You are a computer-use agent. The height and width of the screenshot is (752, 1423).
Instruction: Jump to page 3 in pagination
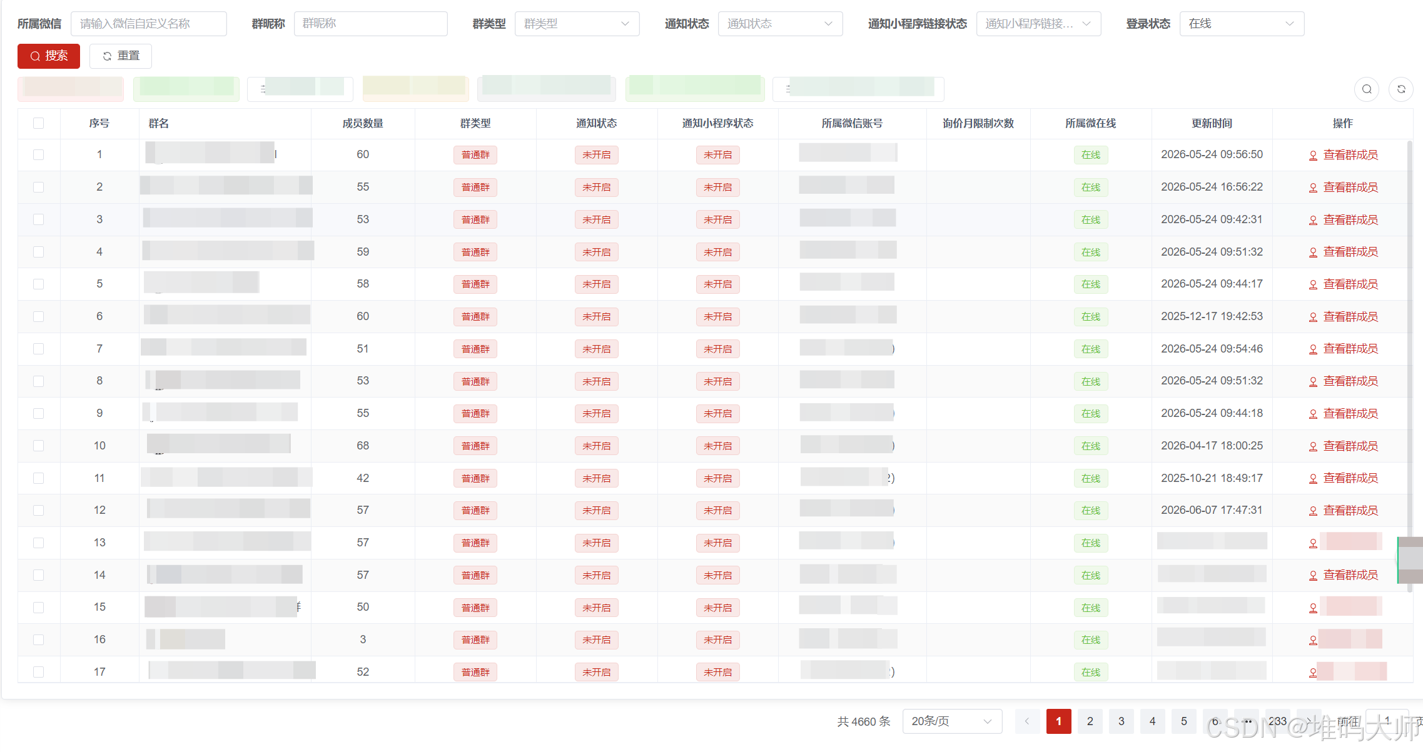pyautogui.click(x=1122, y=721)
